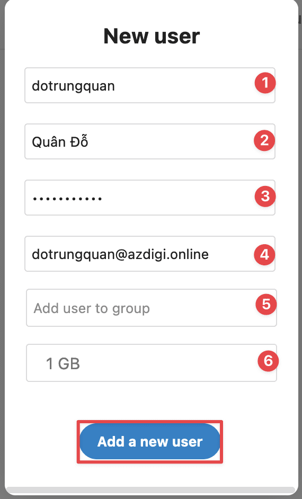Focus the display name field Quân Đỗ
Viewport: 302px width, 499px height.
(150, 141)
